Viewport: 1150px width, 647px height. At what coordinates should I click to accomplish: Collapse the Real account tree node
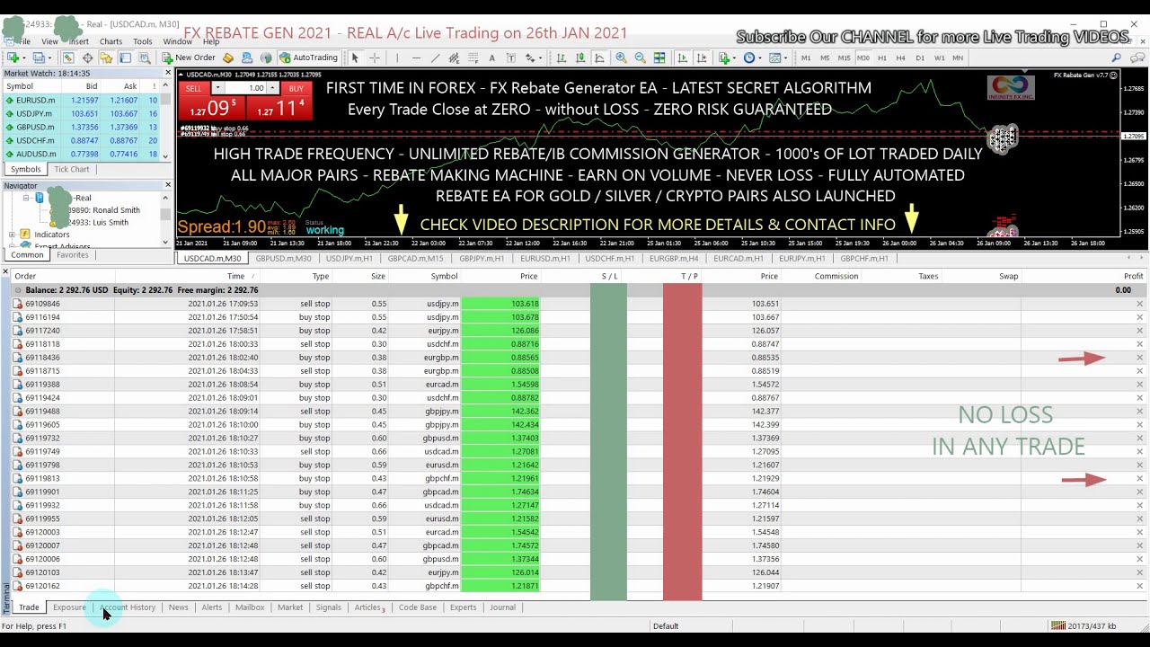tap(26, 198)
